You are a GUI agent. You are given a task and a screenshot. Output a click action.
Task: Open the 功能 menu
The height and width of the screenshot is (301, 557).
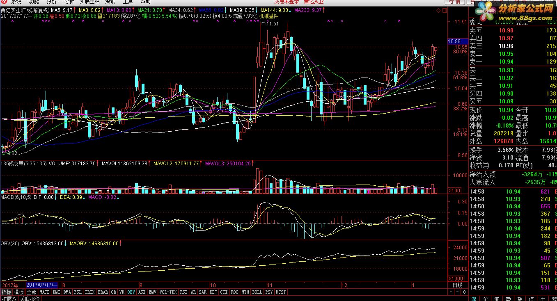coord(34,2)
